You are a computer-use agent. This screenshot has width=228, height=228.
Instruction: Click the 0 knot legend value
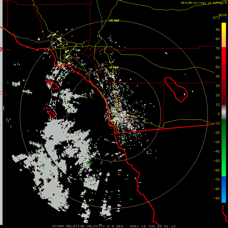pos(219,114)
